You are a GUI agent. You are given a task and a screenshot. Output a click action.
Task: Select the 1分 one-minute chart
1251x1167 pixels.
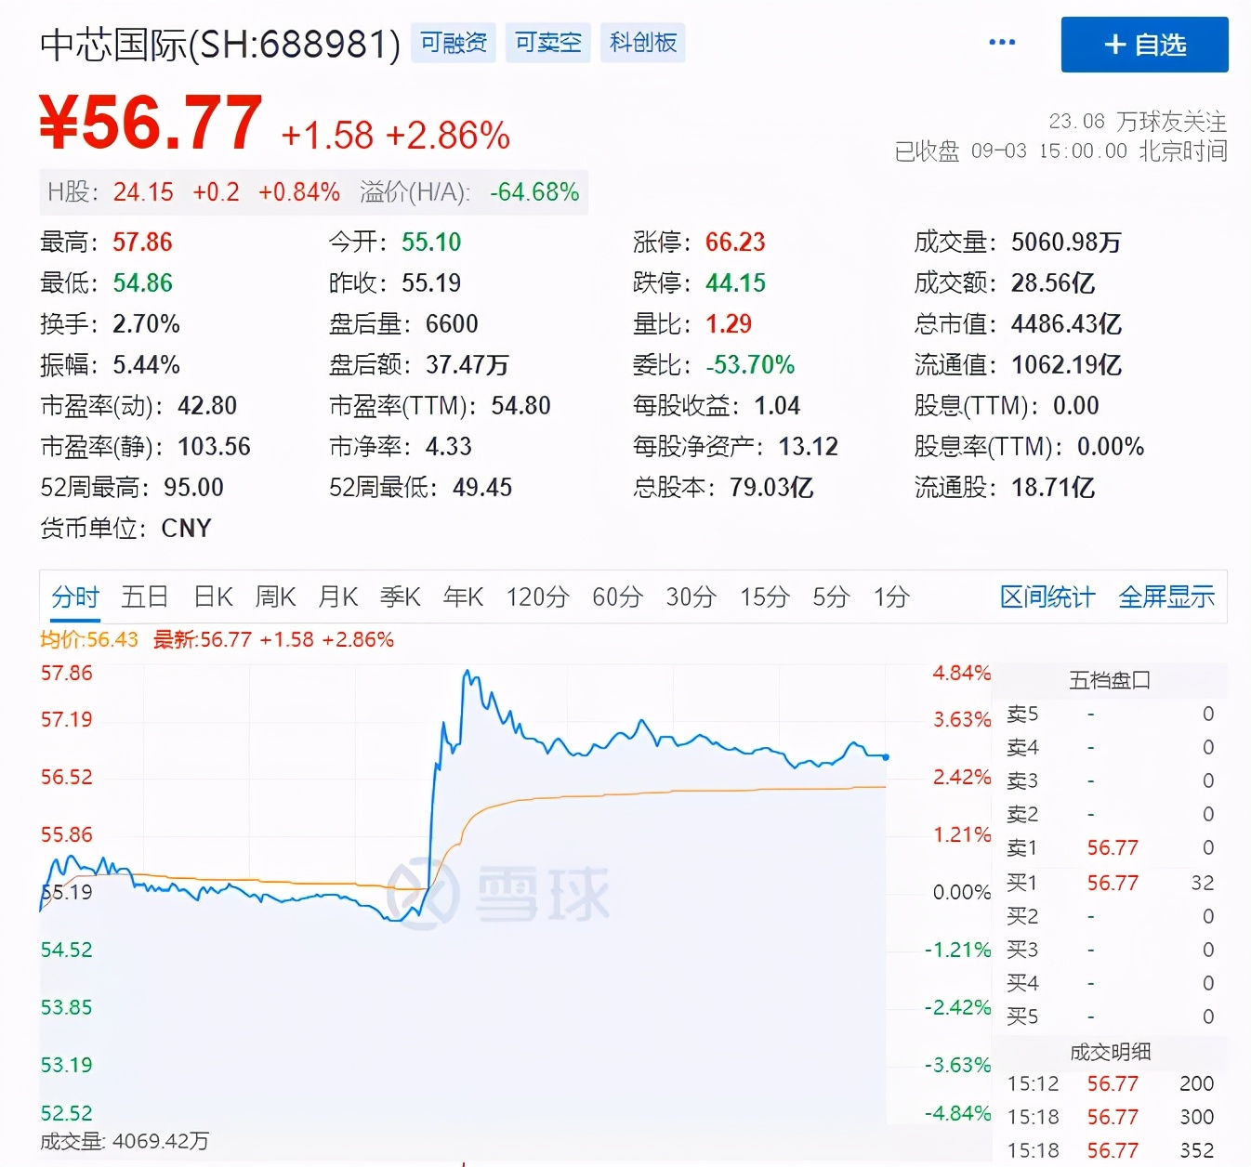pos(890,597)
